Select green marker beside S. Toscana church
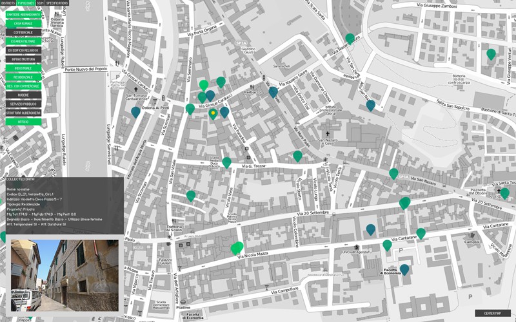Viewport: 516px width, 322px height. tap(504, 193)
